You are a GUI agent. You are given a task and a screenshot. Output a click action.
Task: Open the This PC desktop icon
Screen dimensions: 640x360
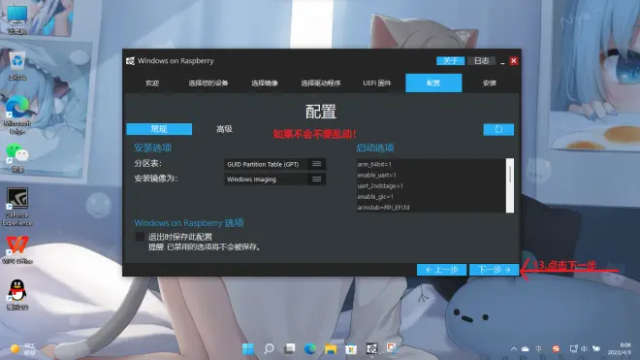click(x=17, y=18)
